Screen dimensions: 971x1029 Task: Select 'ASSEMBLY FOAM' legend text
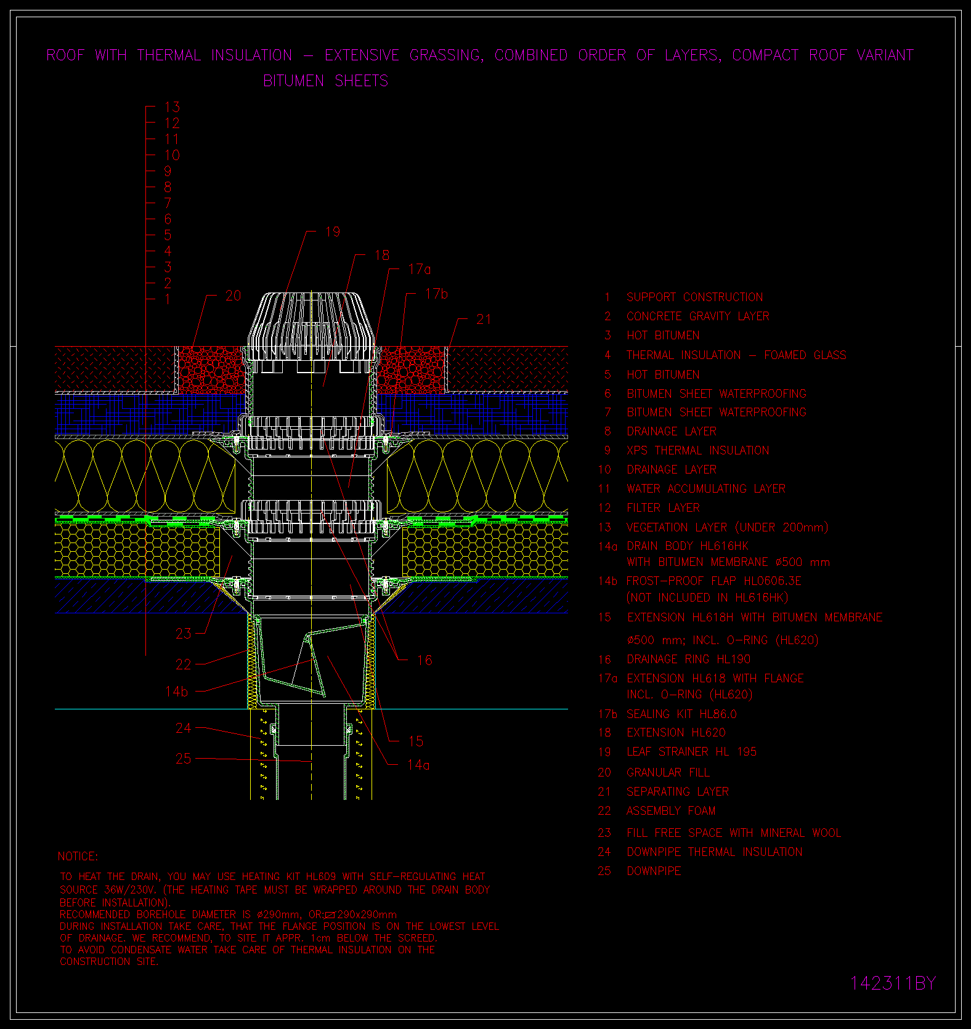(671, 811)
